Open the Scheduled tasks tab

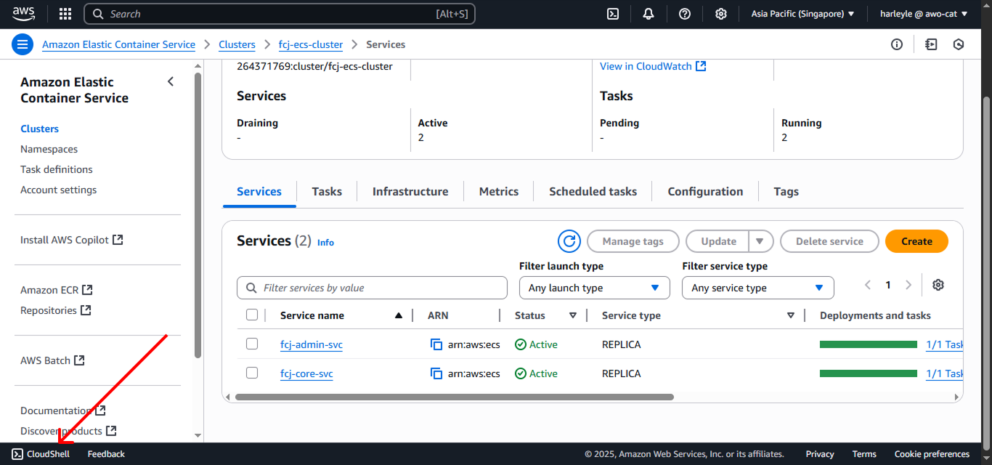593,192
